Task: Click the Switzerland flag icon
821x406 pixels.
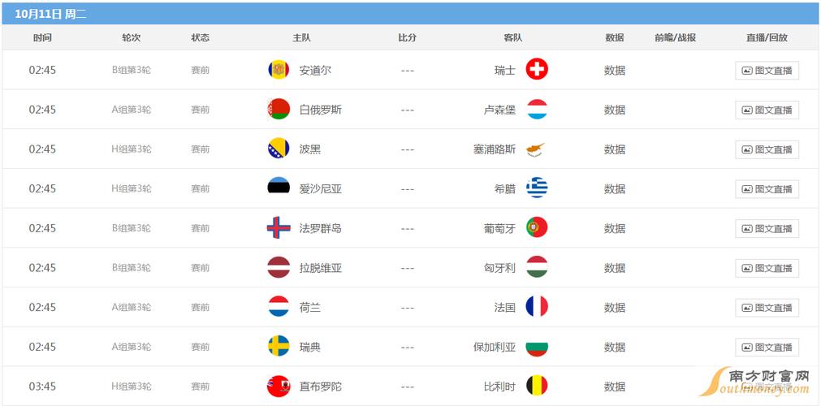Action: click(x=537, y=69)
